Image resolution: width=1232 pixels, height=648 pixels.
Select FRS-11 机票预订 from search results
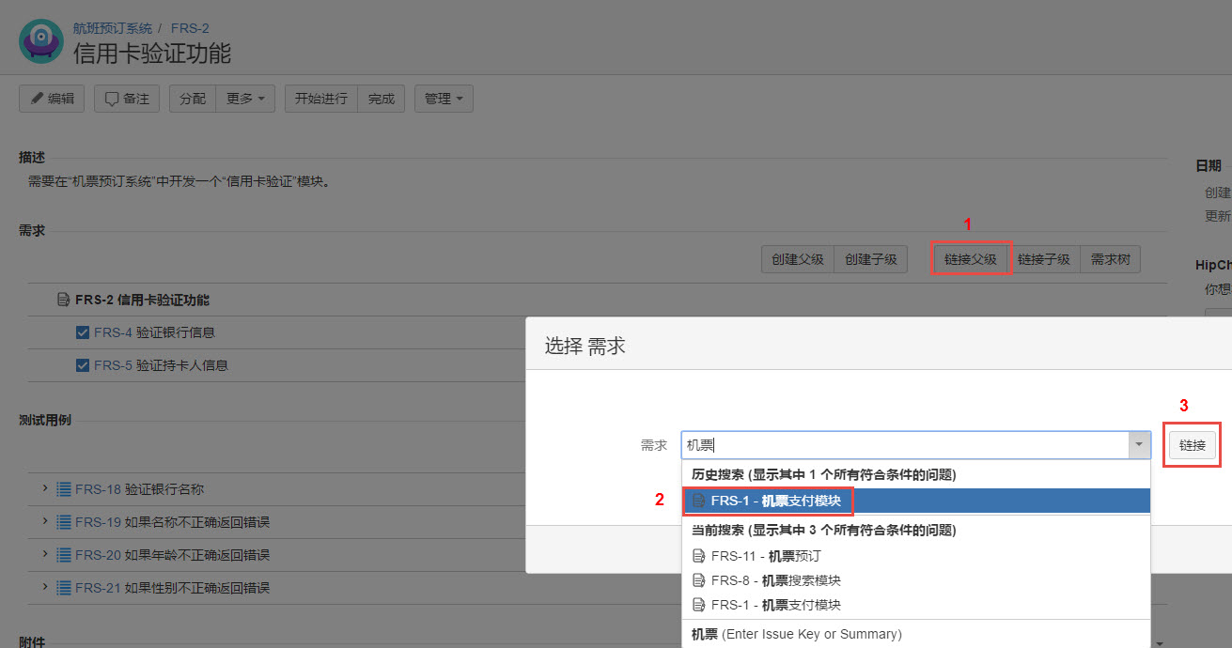(915, 556)
